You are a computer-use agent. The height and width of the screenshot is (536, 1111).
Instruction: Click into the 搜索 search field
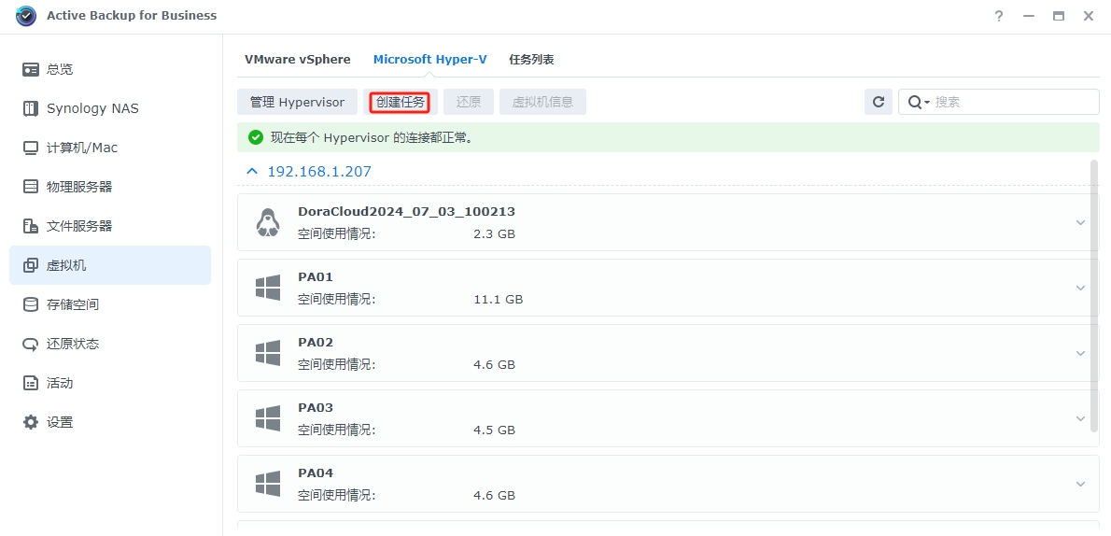(1013, 102)
